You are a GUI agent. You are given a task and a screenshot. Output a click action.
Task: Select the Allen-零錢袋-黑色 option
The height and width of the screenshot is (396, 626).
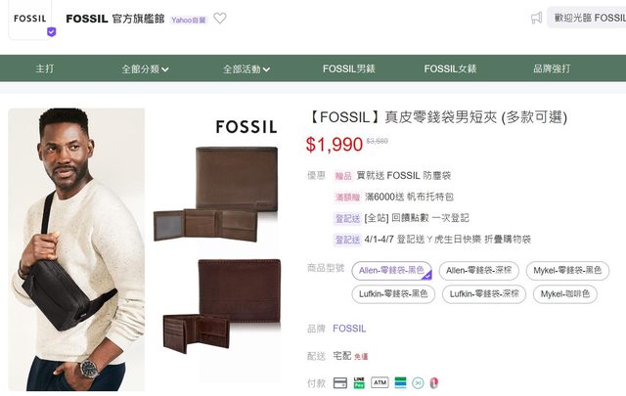(x=391, y=271)
